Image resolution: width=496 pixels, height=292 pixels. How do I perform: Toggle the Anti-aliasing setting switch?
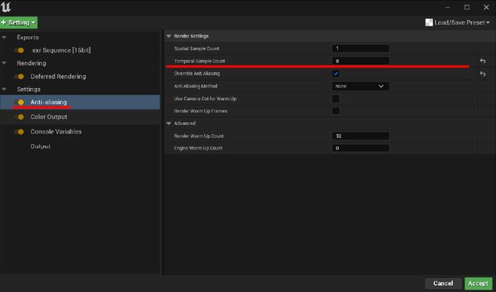19,102
